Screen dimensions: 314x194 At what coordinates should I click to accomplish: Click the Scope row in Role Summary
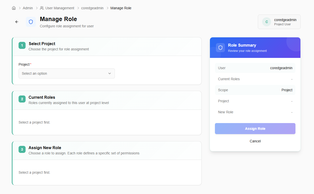pyautogui.click(x=255, y=90)
